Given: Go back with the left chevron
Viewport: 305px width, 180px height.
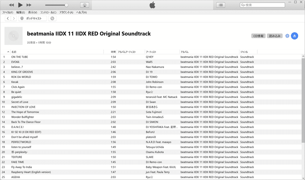Looking at the screenshot, I should pos(8,18).
